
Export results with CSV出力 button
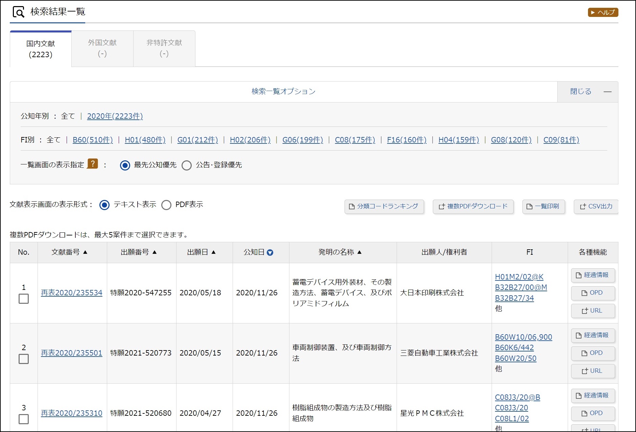(596, 206)
